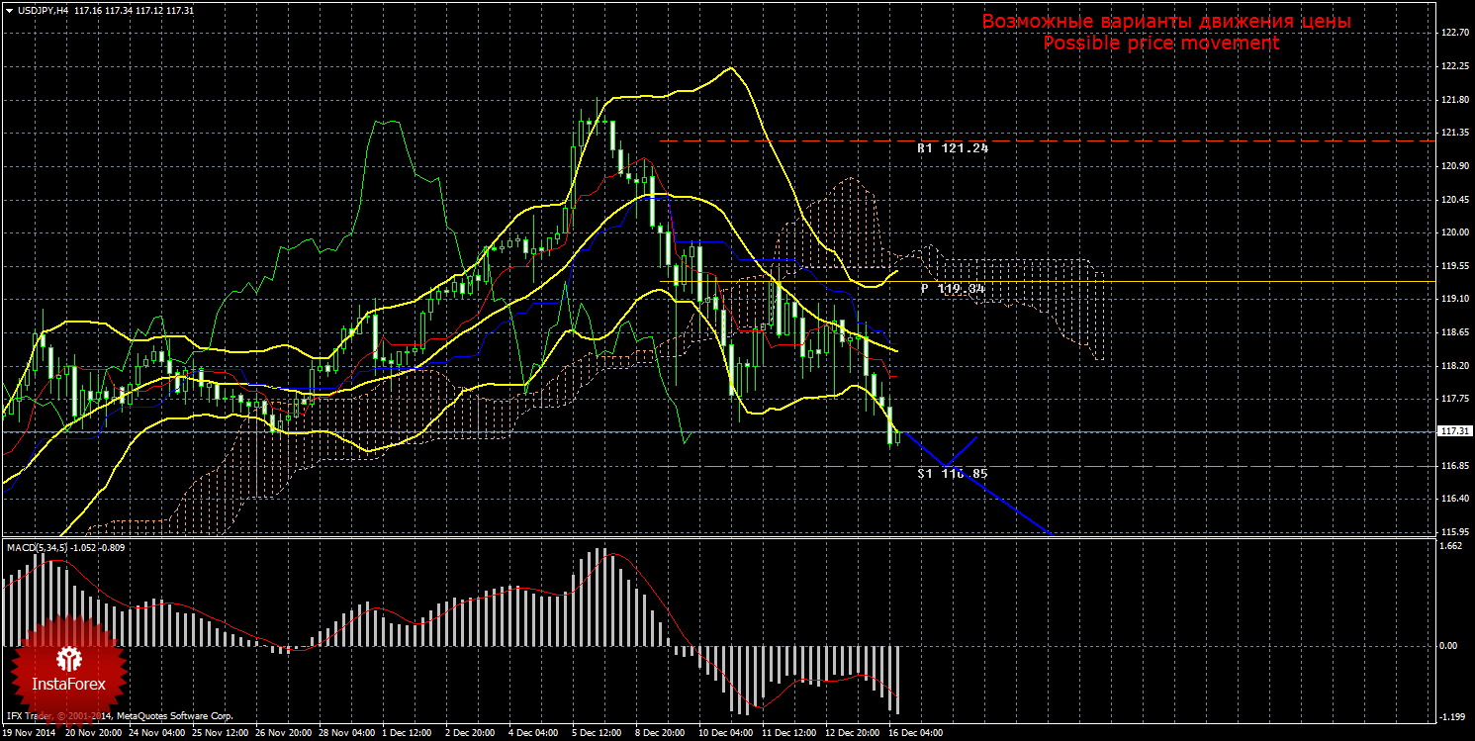Image resolution: width=1475 pixels, height=741 pixels.
Task: Click the 120.00 price axis level
Action: [1452, 232]
